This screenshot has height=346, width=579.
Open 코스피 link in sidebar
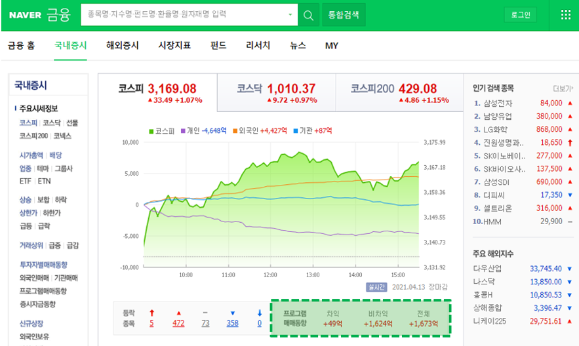pyautogui.click(x=28, y=123)
